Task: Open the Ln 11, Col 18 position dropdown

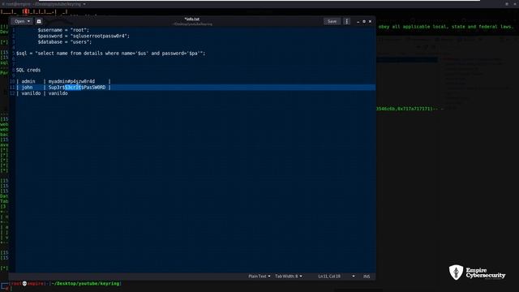Action: point(336,276)
